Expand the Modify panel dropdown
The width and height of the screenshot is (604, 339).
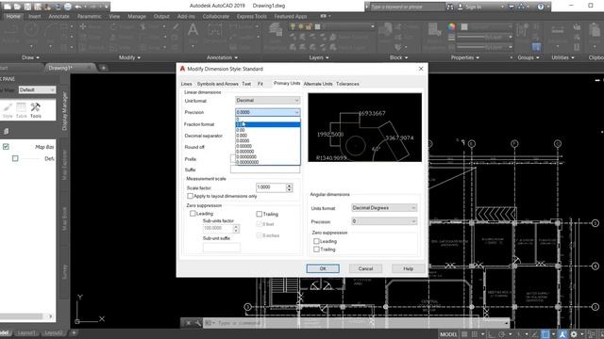pos(129,57)
